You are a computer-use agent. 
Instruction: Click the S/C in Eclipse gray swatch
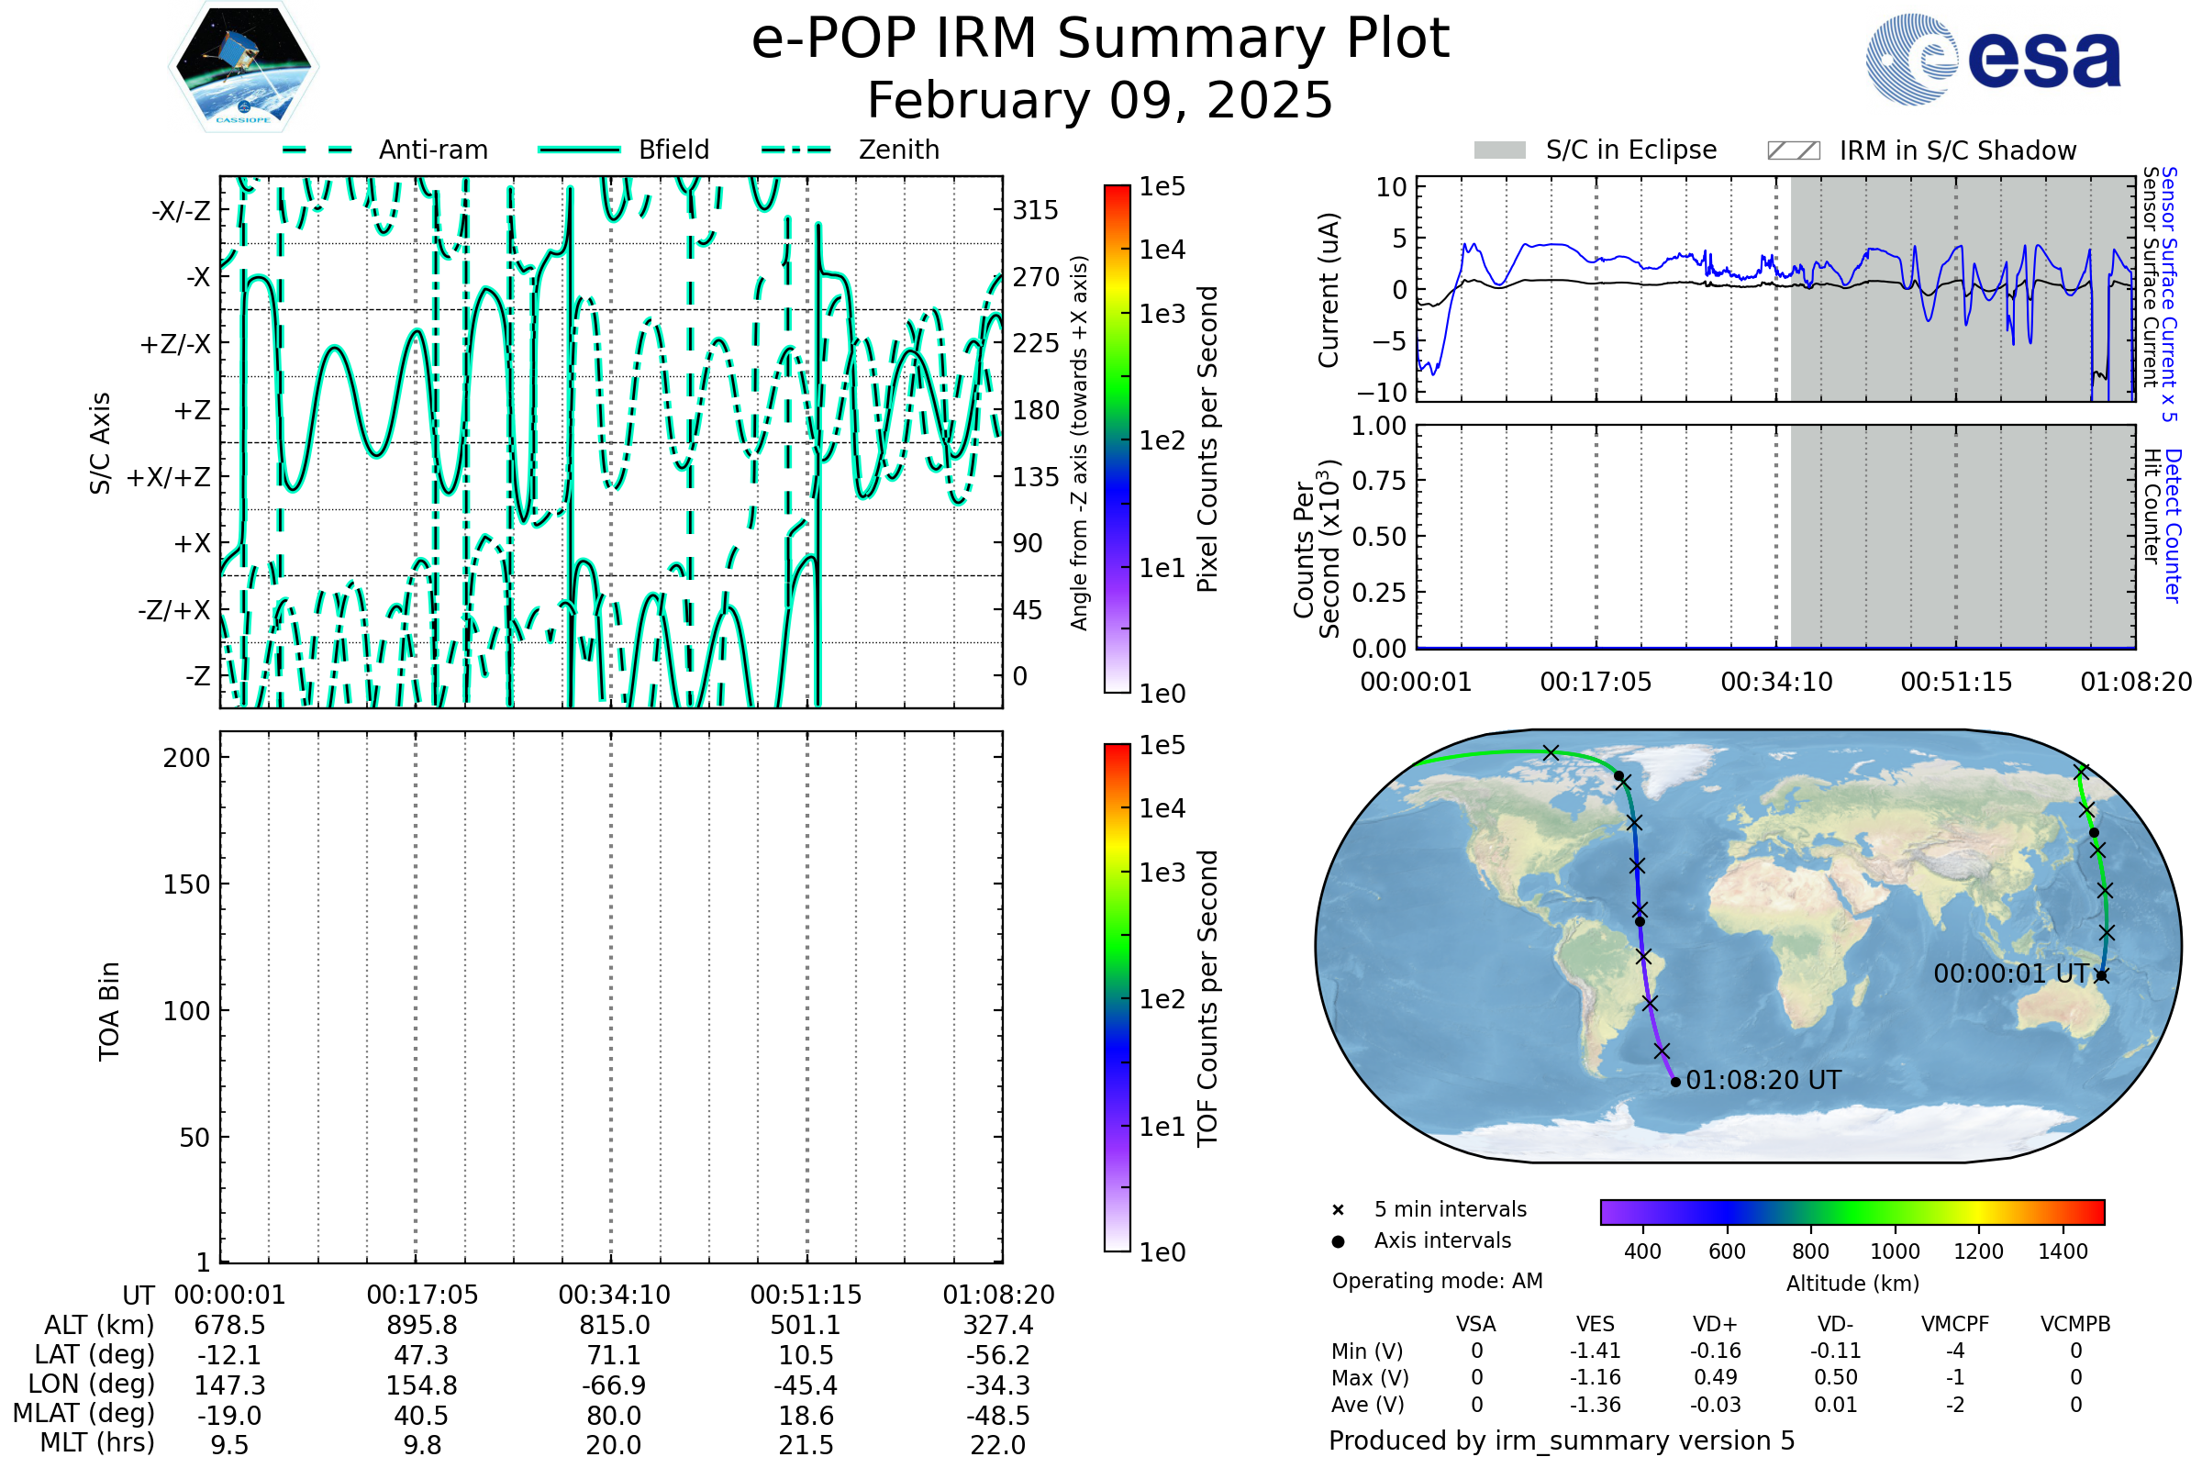click(x=1499, y=150)
